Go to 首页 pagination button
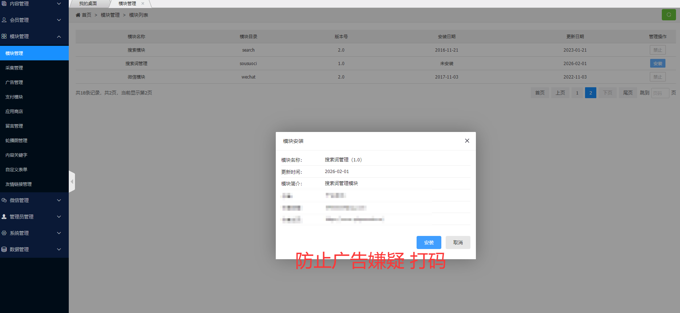 click(540, 93)
